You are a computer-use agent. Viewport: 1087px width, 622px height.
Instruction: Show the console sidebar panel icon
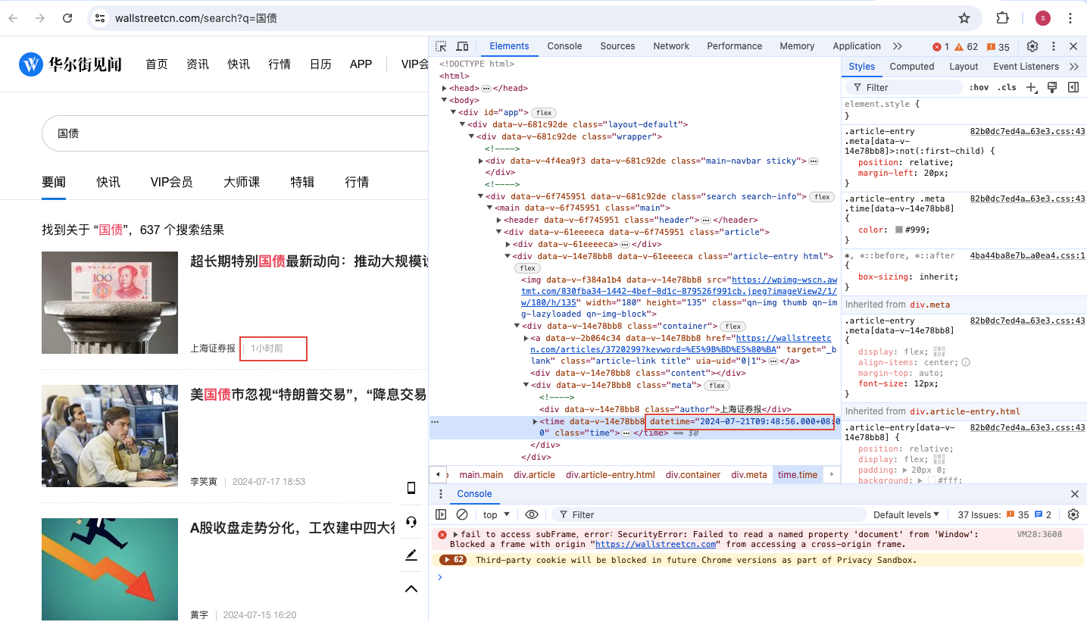[x=442, y=514]
